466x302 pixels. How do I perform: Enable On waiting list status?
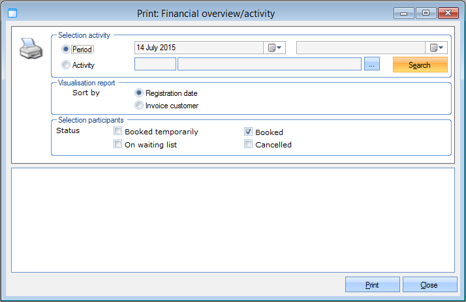117,144
